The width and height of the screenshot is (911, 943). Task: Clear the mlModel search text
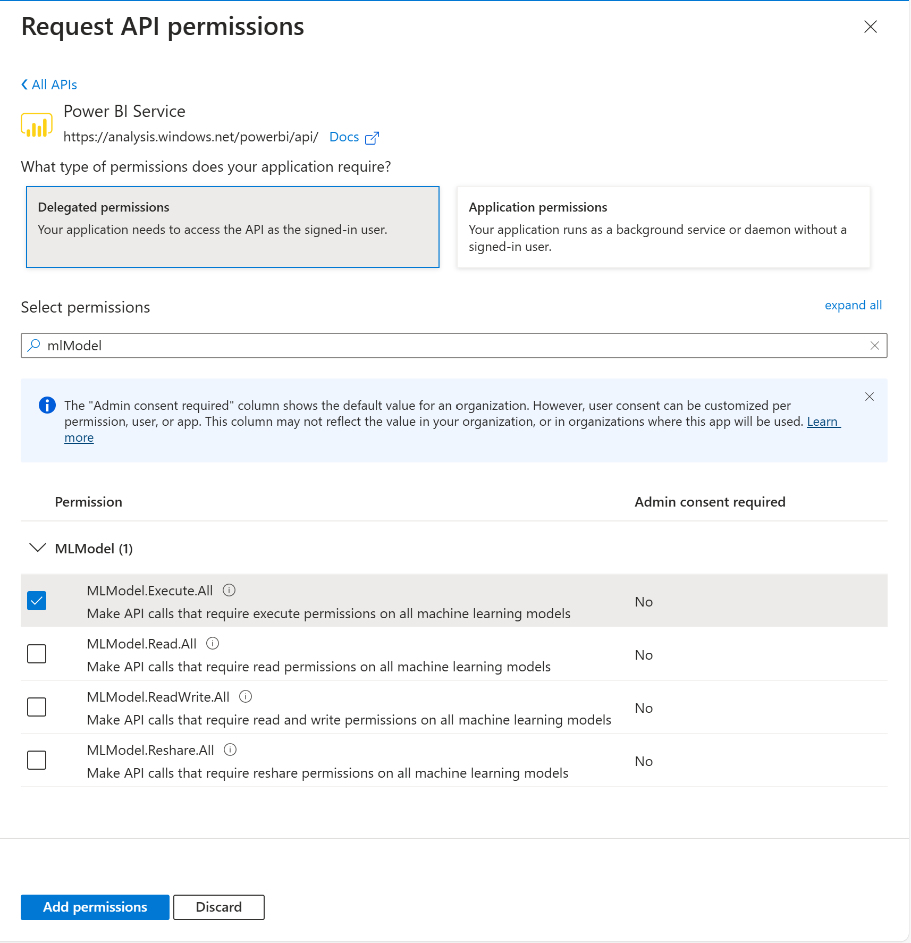874,346
